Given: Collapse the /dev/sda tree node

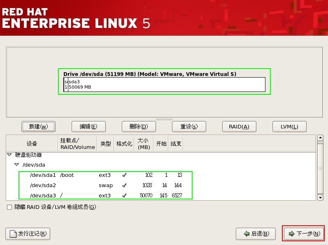Looking at the screenshot, I should coord(17,165).
